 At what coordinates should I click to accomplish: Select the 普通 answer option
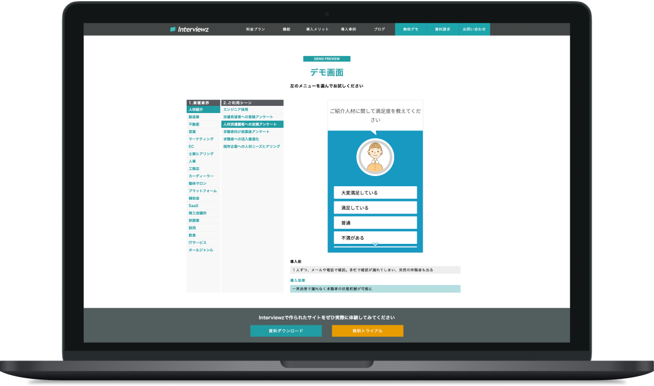tap(375, 222)
